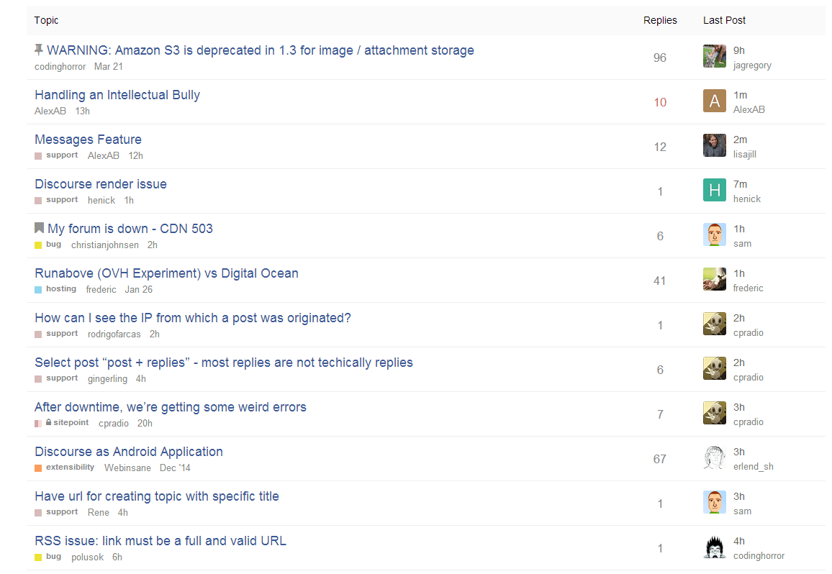Open Messages Feature topic
Screen dimensions: 832x574
[x=88, y=140]
